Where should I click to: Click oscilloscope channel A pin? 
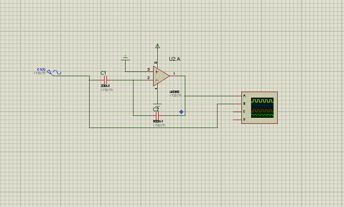[238, 96]
